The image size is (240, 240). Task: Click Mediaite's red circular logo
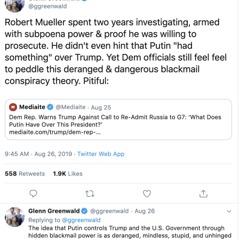coord(13,107)
